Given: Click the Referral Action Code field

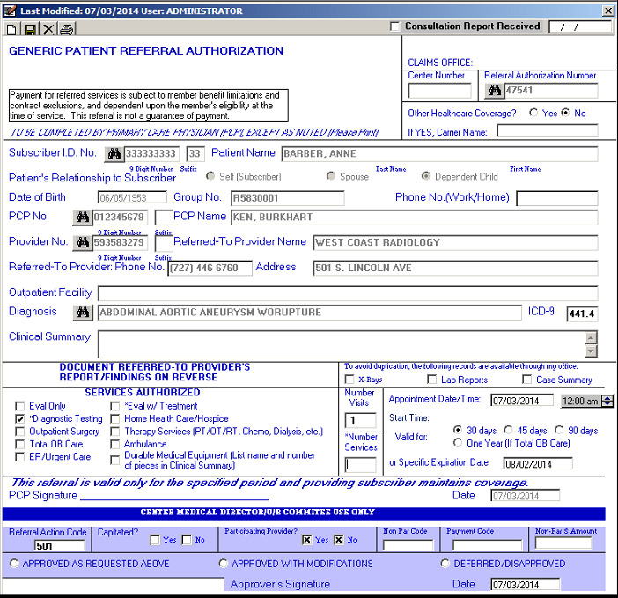Looking at the screenshot, I should pos(60,545).
